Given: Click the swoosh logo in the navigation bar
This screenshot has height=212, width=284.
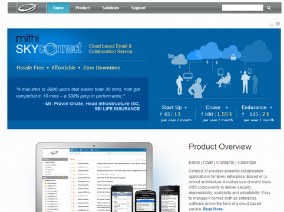Looking at the screenshot, I should tap(28, 8).
